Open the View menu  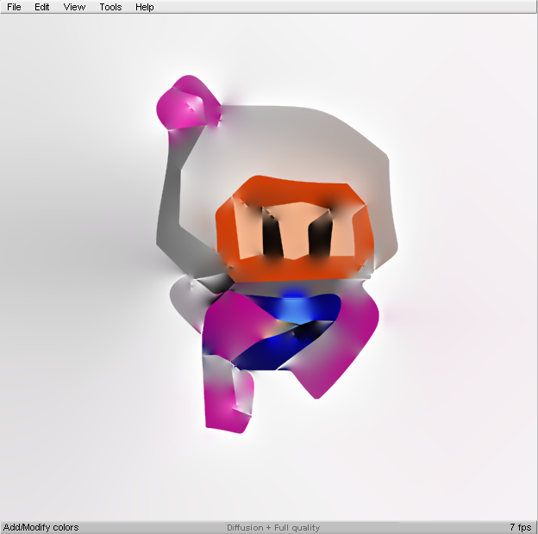point(74,7)
